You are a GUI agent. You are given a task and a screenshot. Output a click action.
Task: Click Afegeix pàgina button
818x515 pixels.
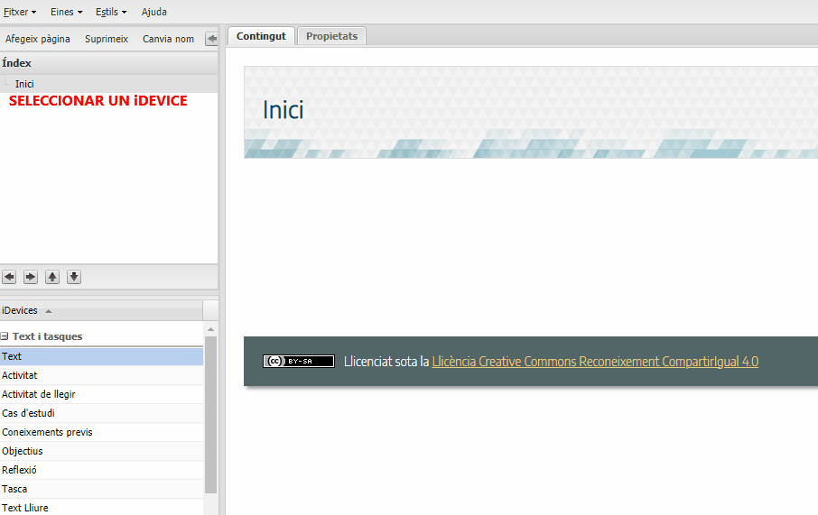[x=38, y=39]
